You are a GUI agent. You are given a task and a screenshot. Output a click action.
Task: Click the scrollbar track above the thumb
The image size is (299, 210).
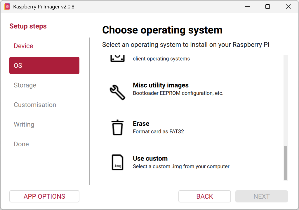pos(286,101)
